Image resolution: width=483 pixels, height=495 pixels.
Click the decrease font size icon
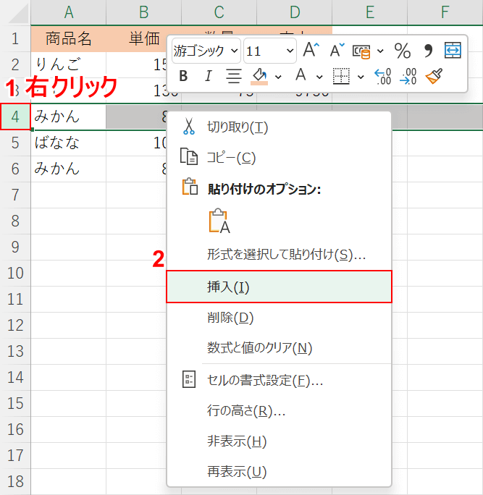click(337, 51)
